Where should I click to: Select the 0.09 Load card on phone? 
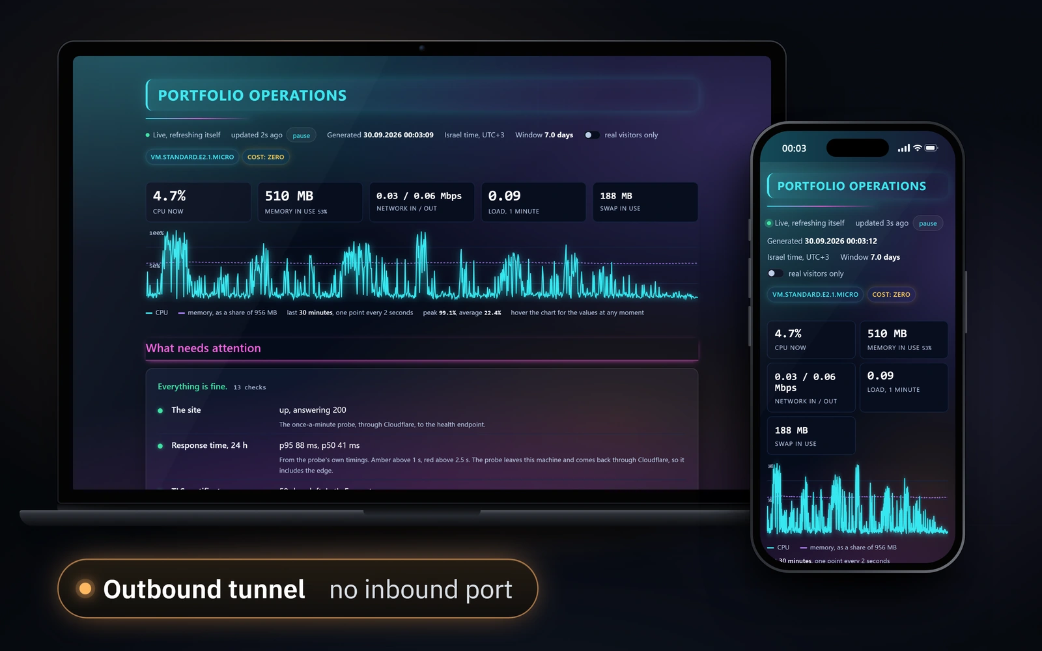[904, 387]
